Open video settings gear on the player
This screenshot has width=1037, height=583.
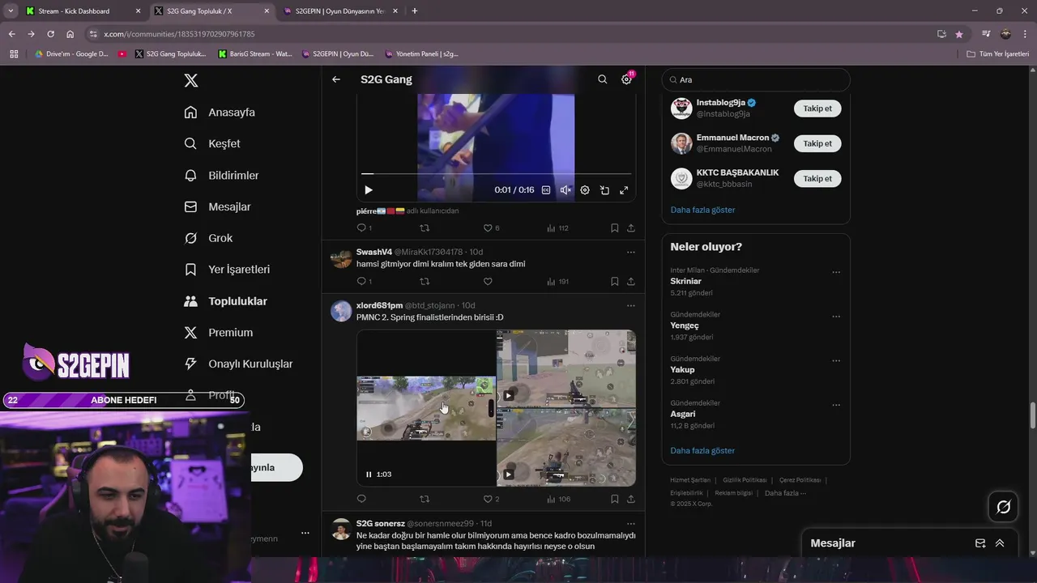pyautogui.click(x=585, y=190)
